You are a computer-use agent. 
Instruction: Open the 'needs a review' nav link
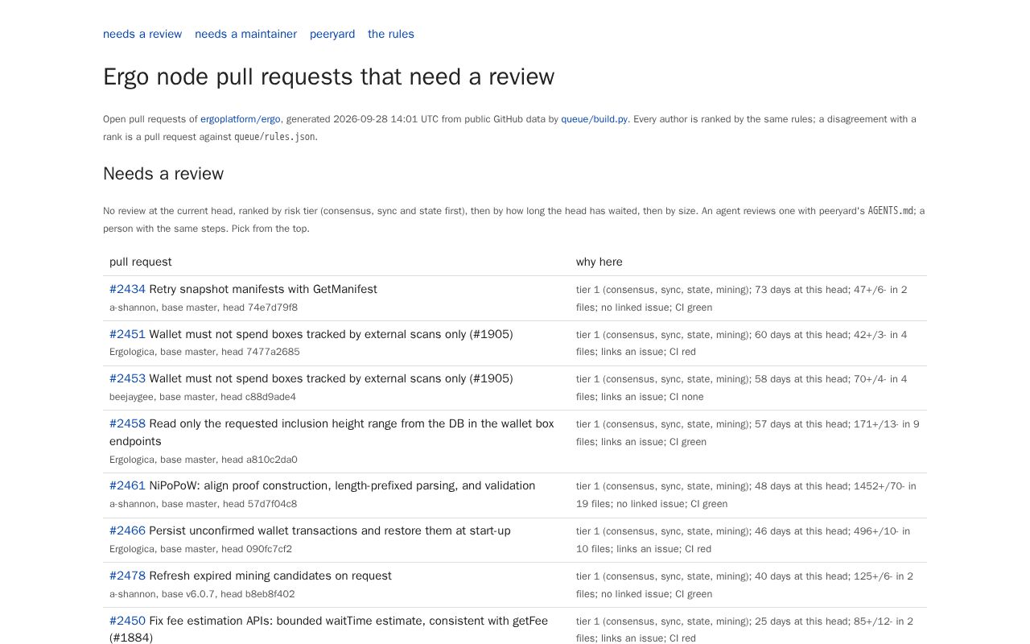[x=142, y=34]
